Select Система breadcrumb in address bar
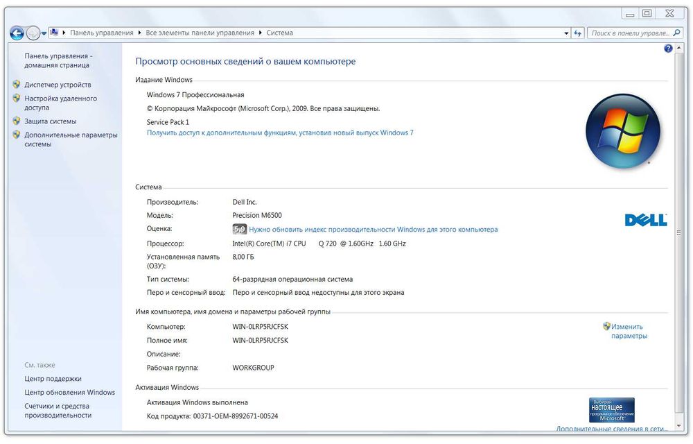Image resolution: width=693 pixels, height=444 pixels. 279,33
